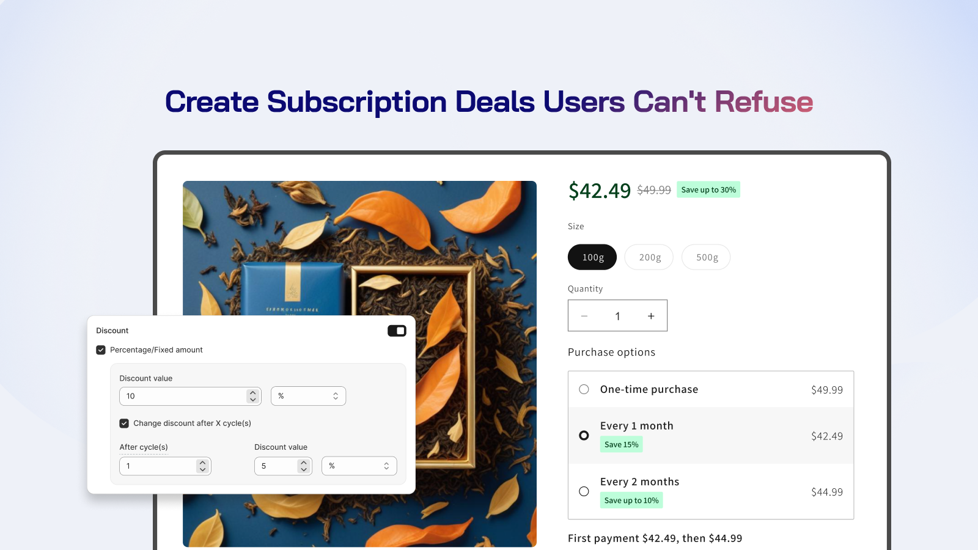Select the 200g size option
978x550 pixels.
coord(649,257)
